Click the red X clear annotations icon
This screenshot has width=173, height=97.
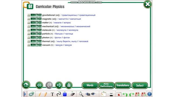[119, 95]
